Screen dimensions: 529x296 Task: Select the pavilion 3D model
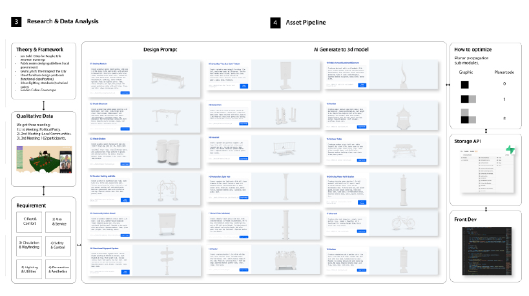point(404,117)
